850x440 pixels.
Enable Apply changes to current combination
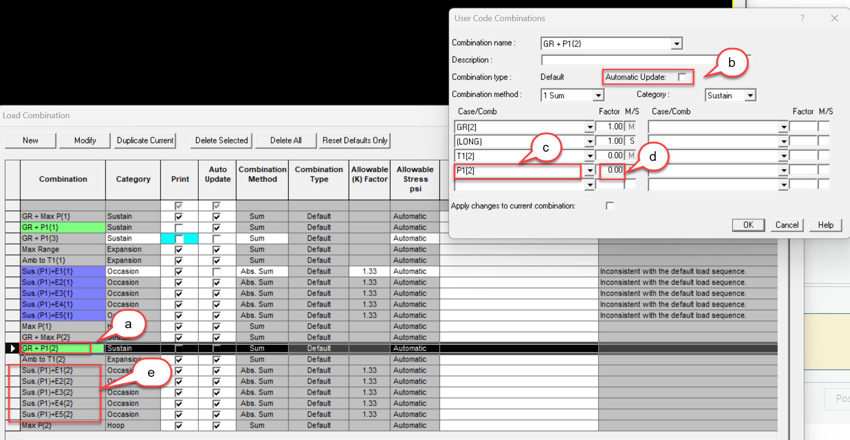pyautogui.click(x=609, y=206)
